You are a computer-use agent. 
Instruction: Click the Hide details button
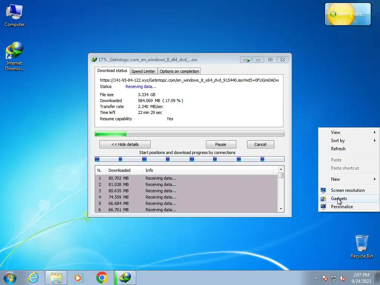pyautogui.click(x=125, y=144)
